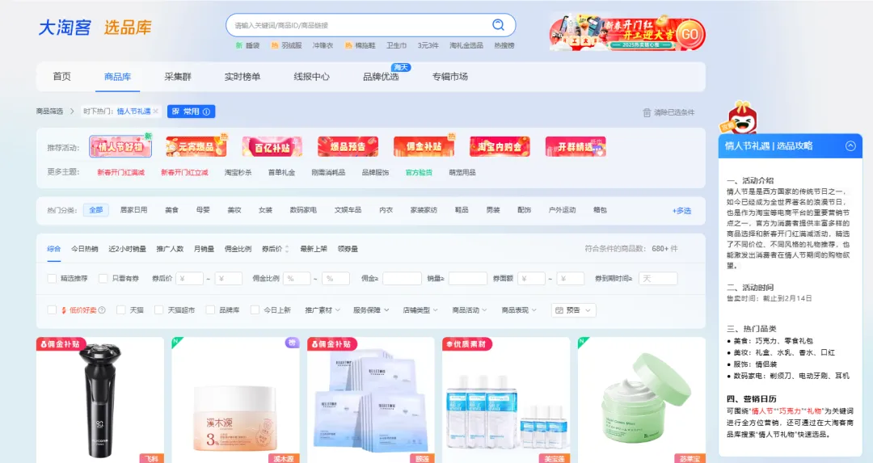Open the 品牌优选 tab

pos(381,76)
